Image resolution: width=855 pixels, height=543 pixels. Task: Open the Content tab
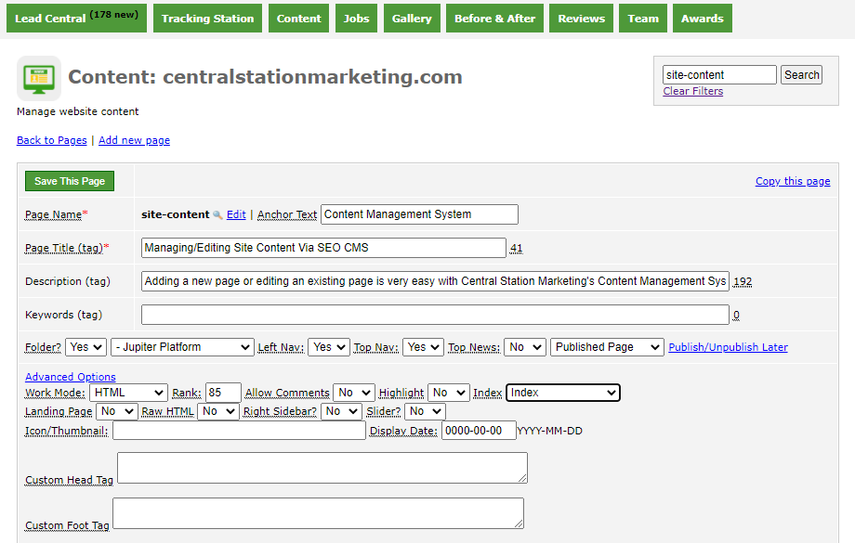(299, 18)
